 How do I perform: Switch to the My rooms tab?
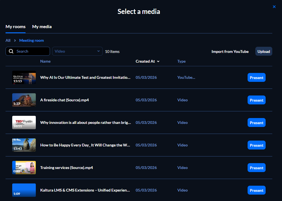tap(16, 27)
